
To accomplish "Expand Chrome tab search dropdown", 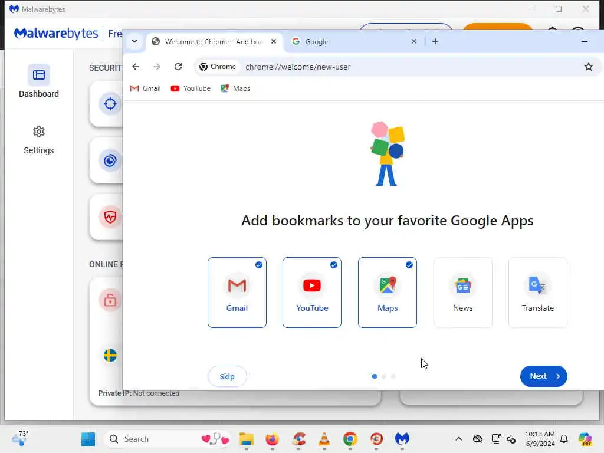I will point(134,42).
